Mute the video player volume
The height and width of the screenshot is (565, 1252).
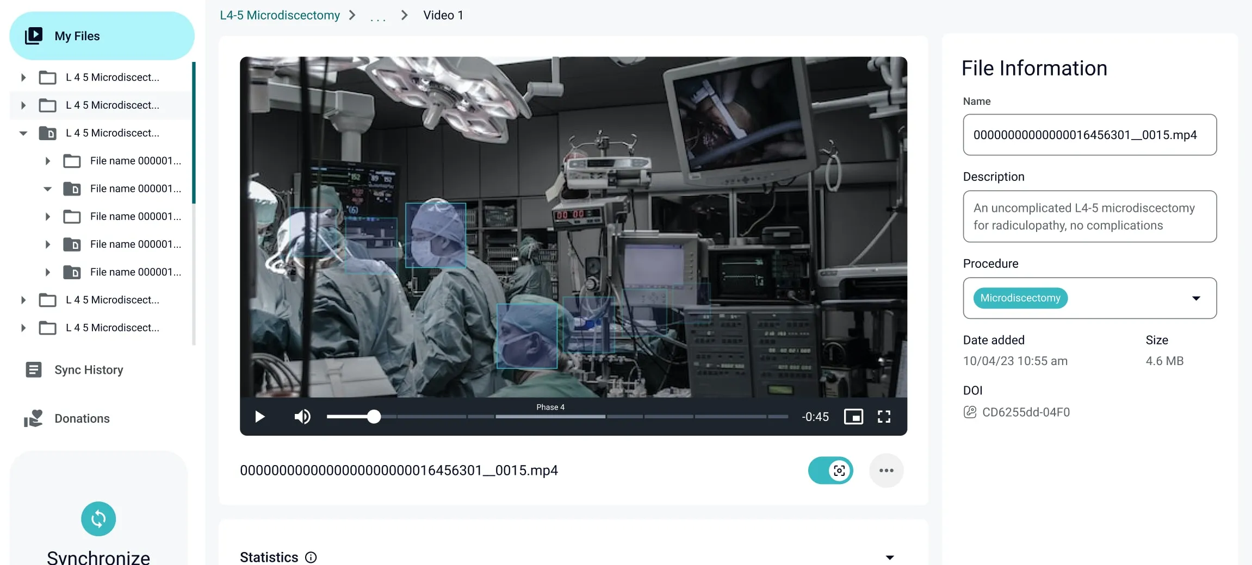[302, 416]
